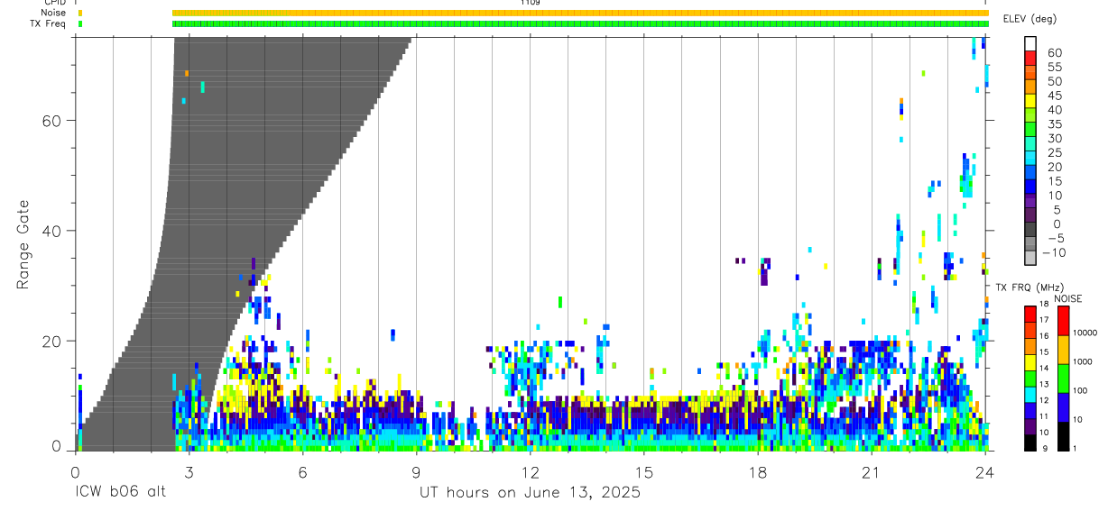Click the "1000" value on the NOISE scale
This screenshot has height=511, width=1108.
pos(1083,362)
